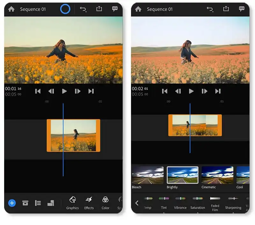Select the Vibrance adjustment slider

click(x=180, y=203)
